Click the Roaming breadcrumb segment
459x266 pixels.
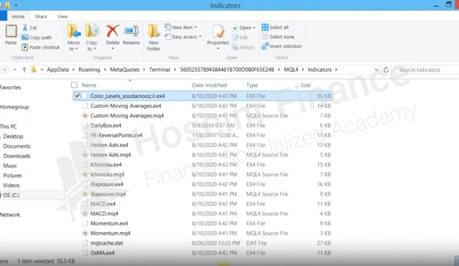(x=89, y=69)
